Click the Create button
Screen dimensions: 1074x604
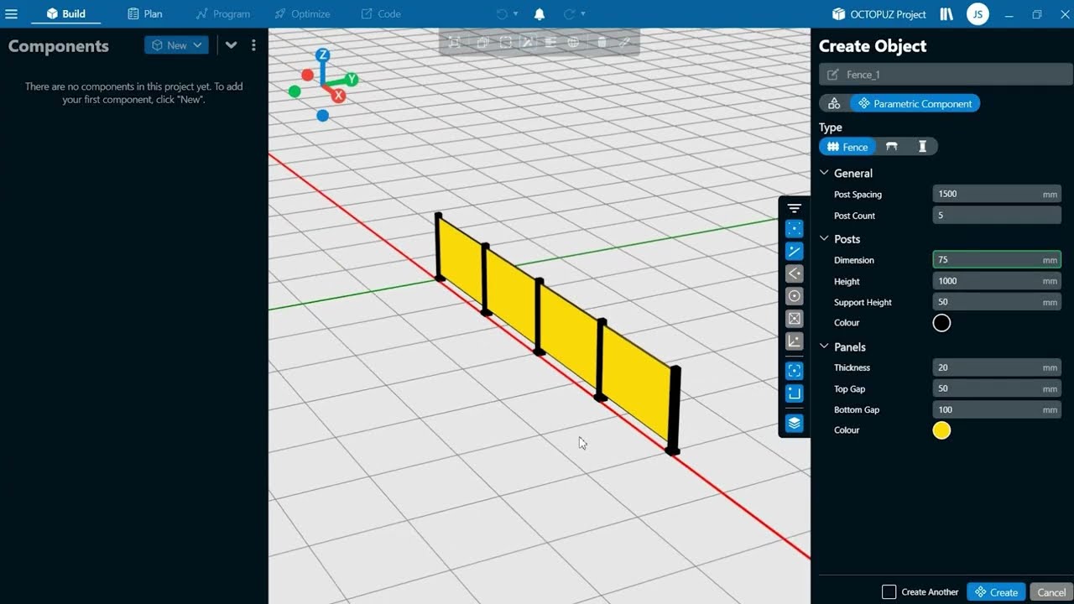(x=996, y=592)
